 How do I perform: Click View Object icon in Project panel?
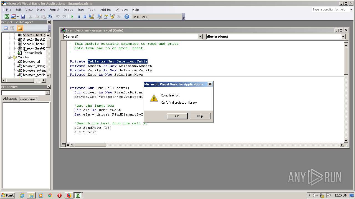click(12, 28)
